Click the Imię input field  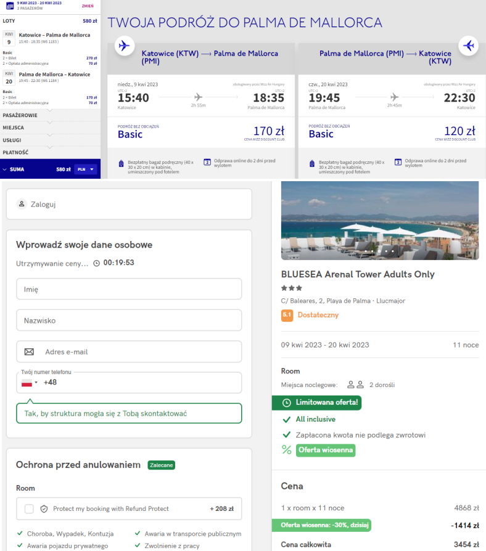coord(129,288)
